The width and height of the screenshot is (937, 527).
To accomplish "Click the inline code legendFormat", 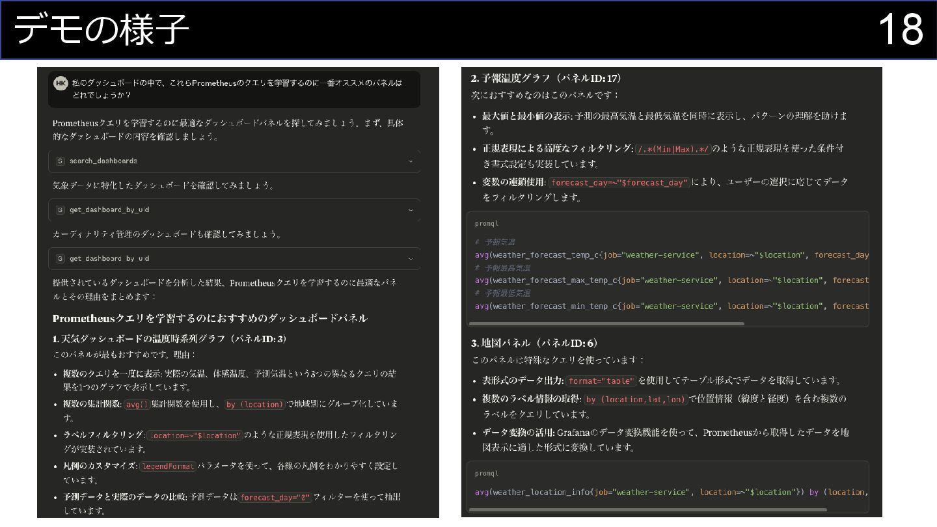I will pos(168,466).
